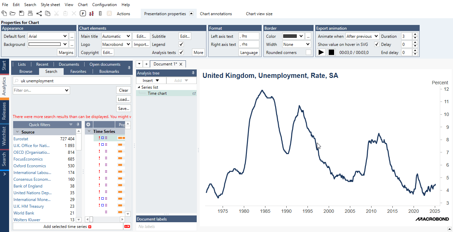The height and width of the screenshot is (232, 453).
Task: Open the Chart menu
Action: [x=83, y=5]
